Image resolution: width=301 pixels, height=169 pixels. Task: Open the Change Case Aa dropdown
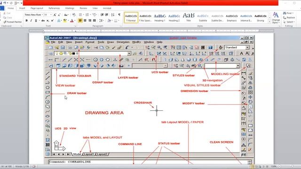point(66,15)
